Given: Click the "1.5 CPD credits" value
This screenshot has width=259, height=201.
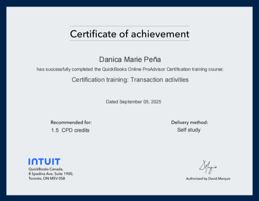Looking at the screenshot, I should click(70, 130).
